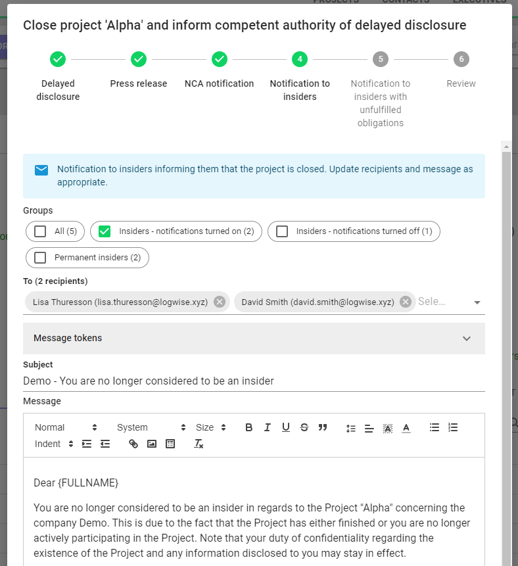
Task: Click the scrollbar up arrow
Action: point(506,147)
